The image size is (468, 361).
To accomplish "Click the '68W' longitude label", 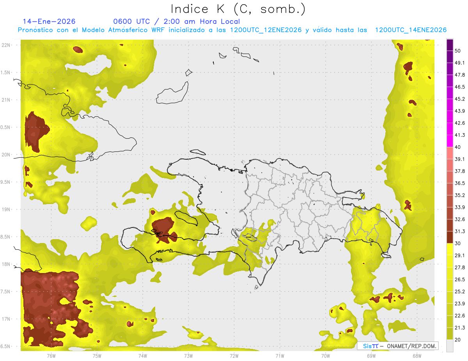I will [x=417, y=356].
